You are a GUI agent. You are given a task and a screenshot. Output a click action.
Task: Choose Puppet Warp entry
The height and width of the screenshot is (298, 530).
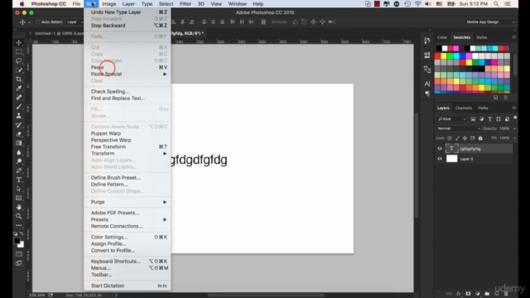click(x=127, y=133)
